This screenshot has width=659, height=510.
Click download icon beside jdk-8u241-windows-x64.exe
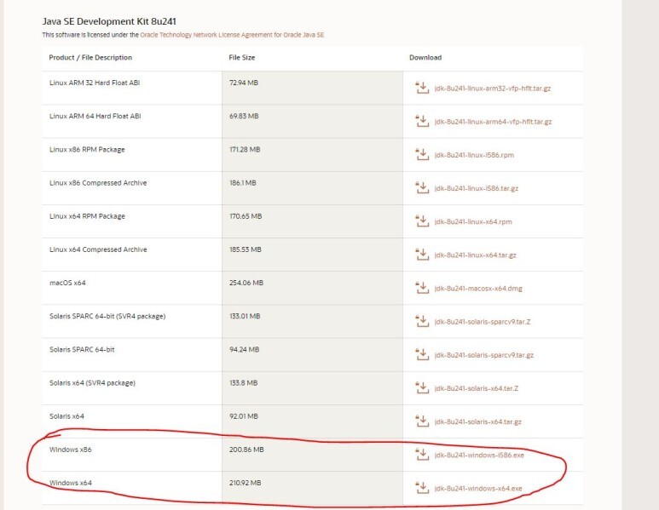coord(422,488)
